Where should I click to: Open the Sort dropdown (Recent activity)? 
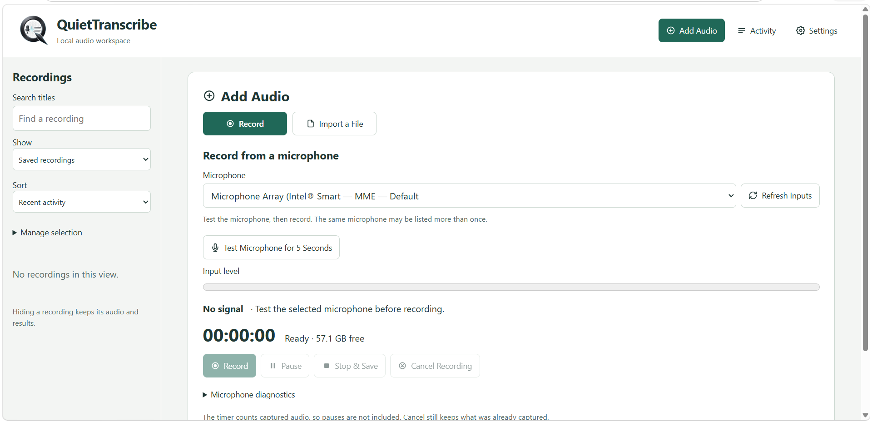point(82,202)
